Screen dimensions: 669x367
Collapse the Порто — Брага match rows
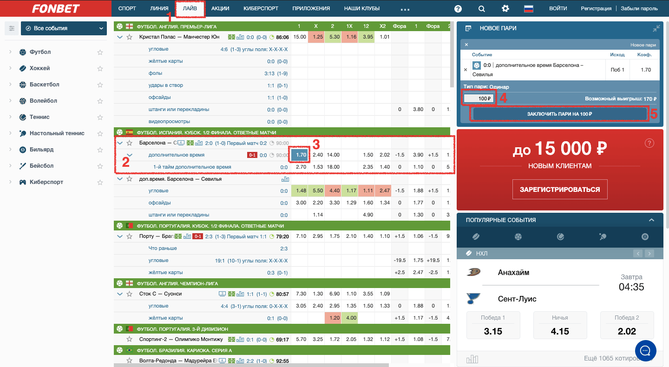[120, 236]
